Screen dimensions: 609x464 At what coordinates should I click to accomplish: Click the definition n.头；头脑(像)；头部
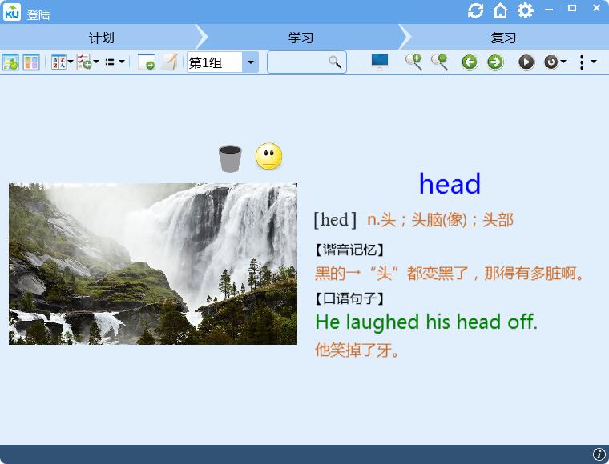click(440, 220)
